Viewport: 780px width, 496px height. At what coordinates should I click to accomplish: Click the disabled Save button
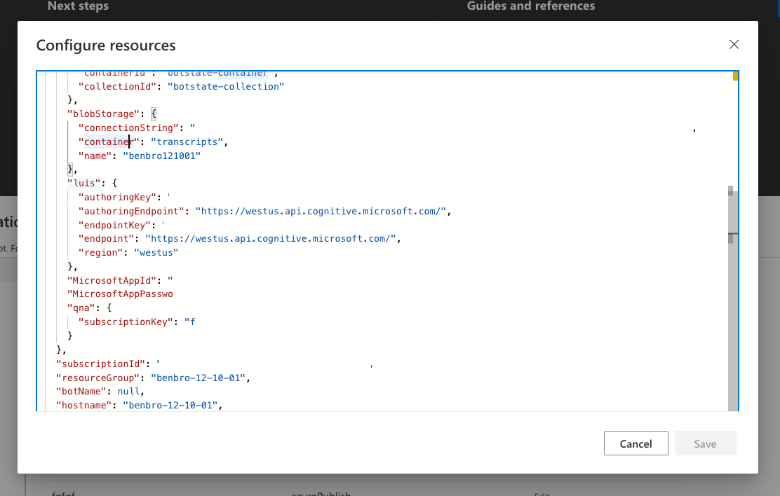pos(705,443)
